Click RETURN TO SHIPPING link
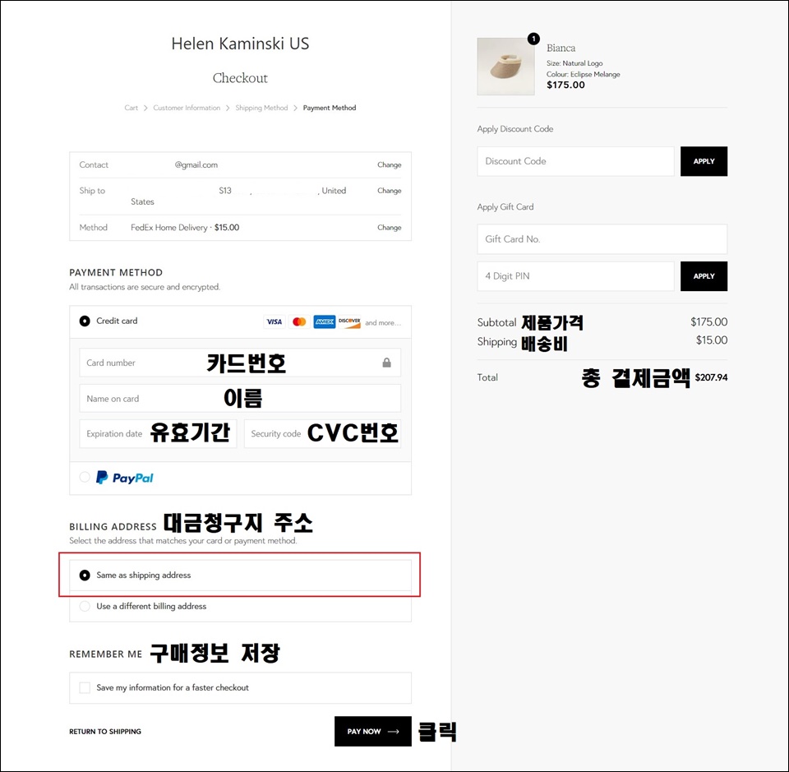Image resolution: width=789 pixels, height=772 pixels. (x=105, y=731)
